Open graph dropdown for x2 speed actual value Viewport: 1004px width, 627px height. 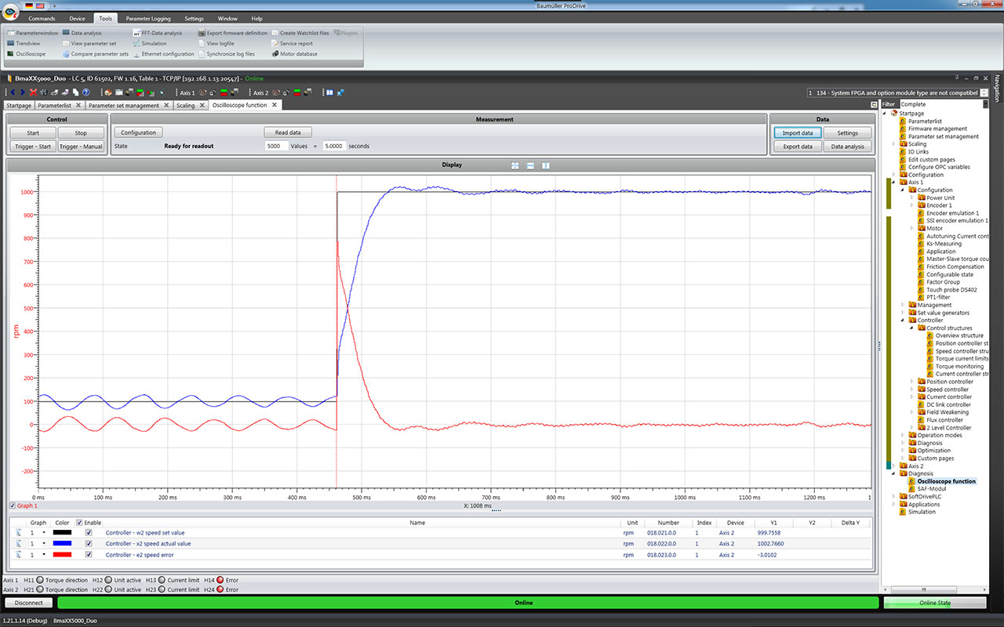tap(45, 543)
